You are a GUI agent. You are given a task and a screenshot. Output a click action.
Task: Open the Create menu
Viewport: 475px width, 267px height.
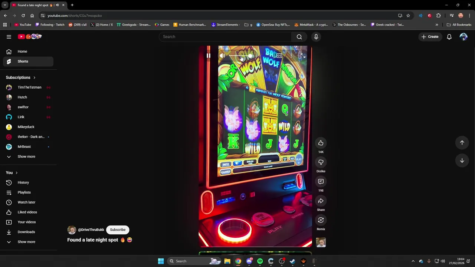(430, 37)
